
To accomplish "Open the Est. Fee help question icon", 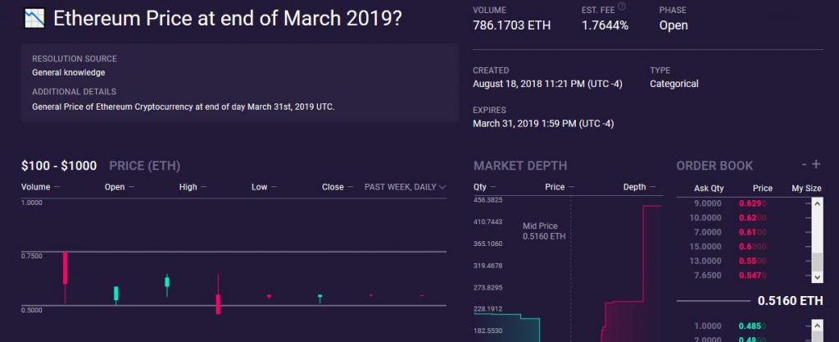I will click(622, 7).
